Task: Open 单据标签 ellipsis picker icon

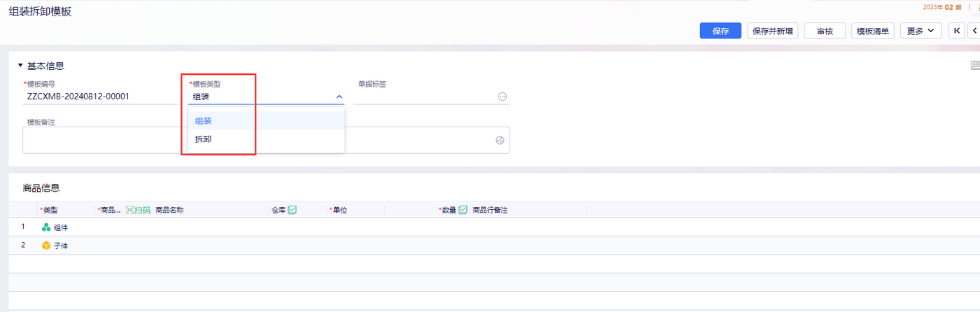Action: click(x=502, y=97)
